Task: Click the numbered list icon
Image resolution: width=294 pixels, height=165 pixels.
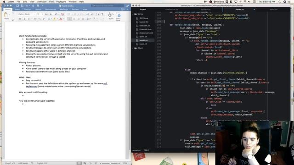Action: tap(75, 14)
